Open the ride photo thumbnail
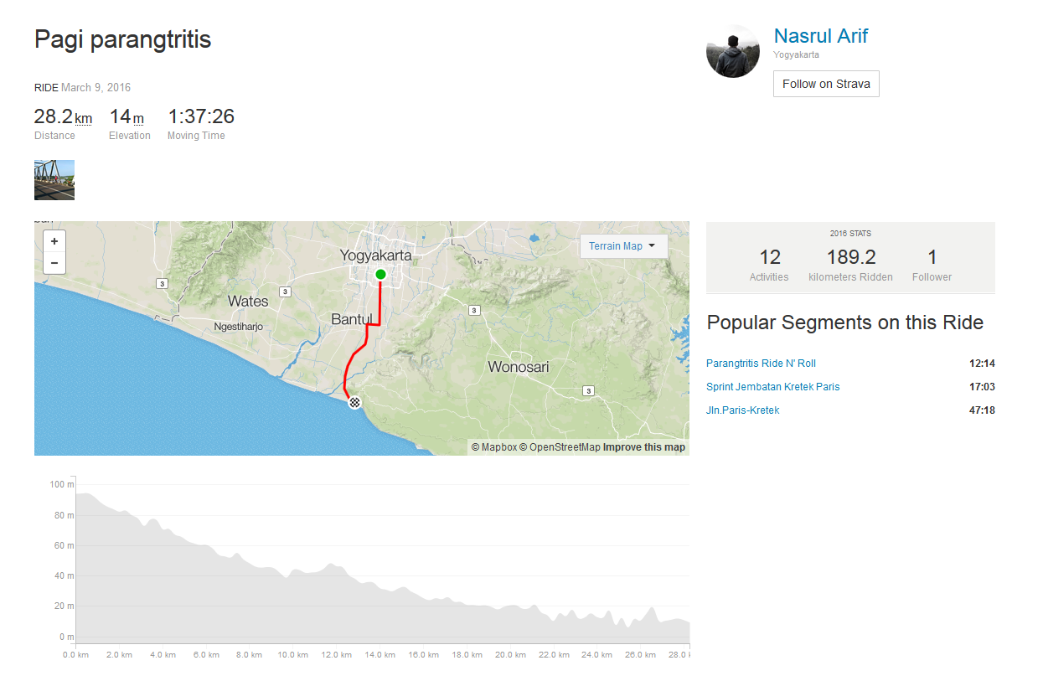The image size is (1043, 681). [x=54, y=180]
